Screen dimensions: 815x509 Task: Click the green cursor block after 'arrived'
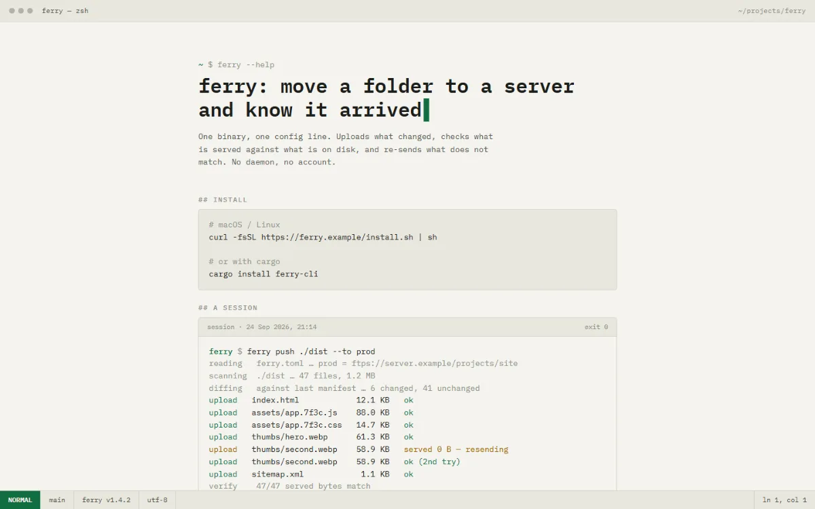point(426,110)
